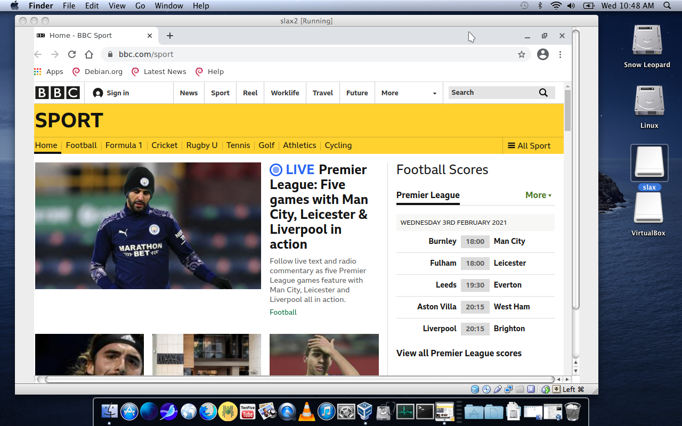Click the shared folders status icon
Image resolution: width=682 pixels, height=426 pixels.
click(x=520, y=389)
